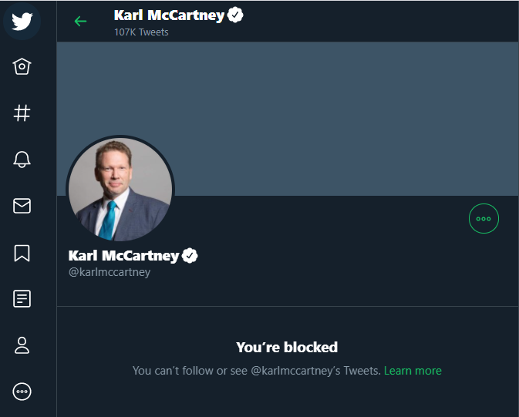Viewport: 519px width, 417px height.
Task: Click the You're blocked heading
Action: click(287, 348)
